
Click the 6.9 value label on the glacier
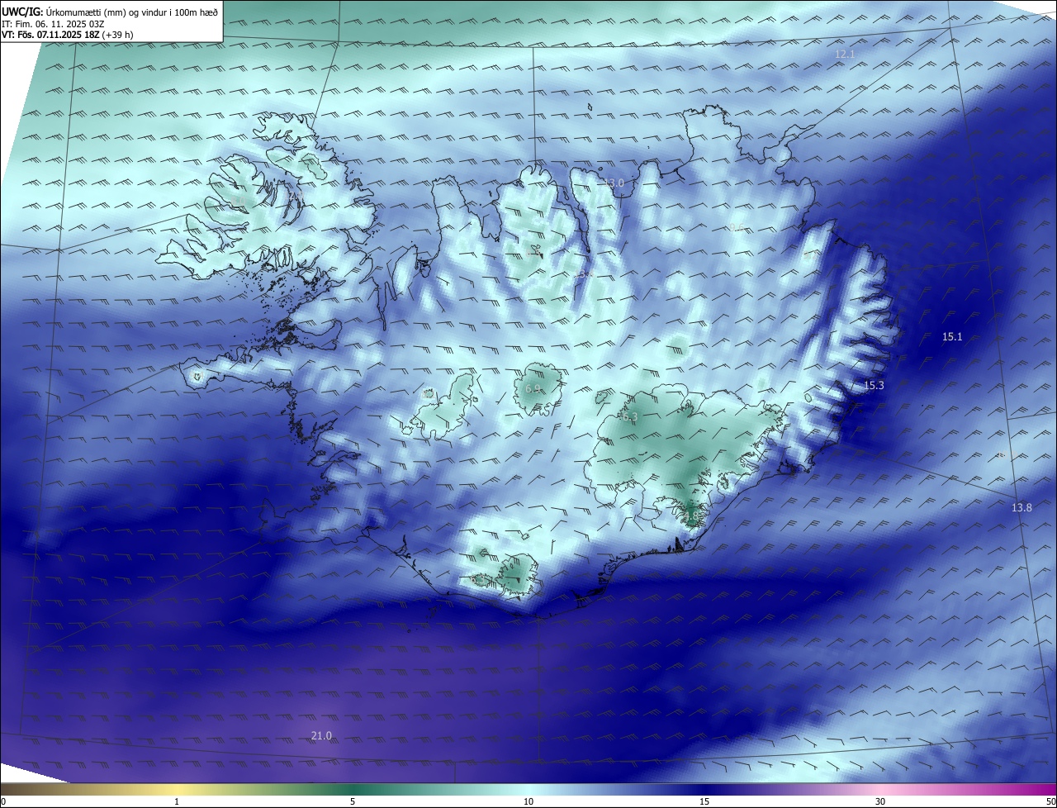click(533, 388)
